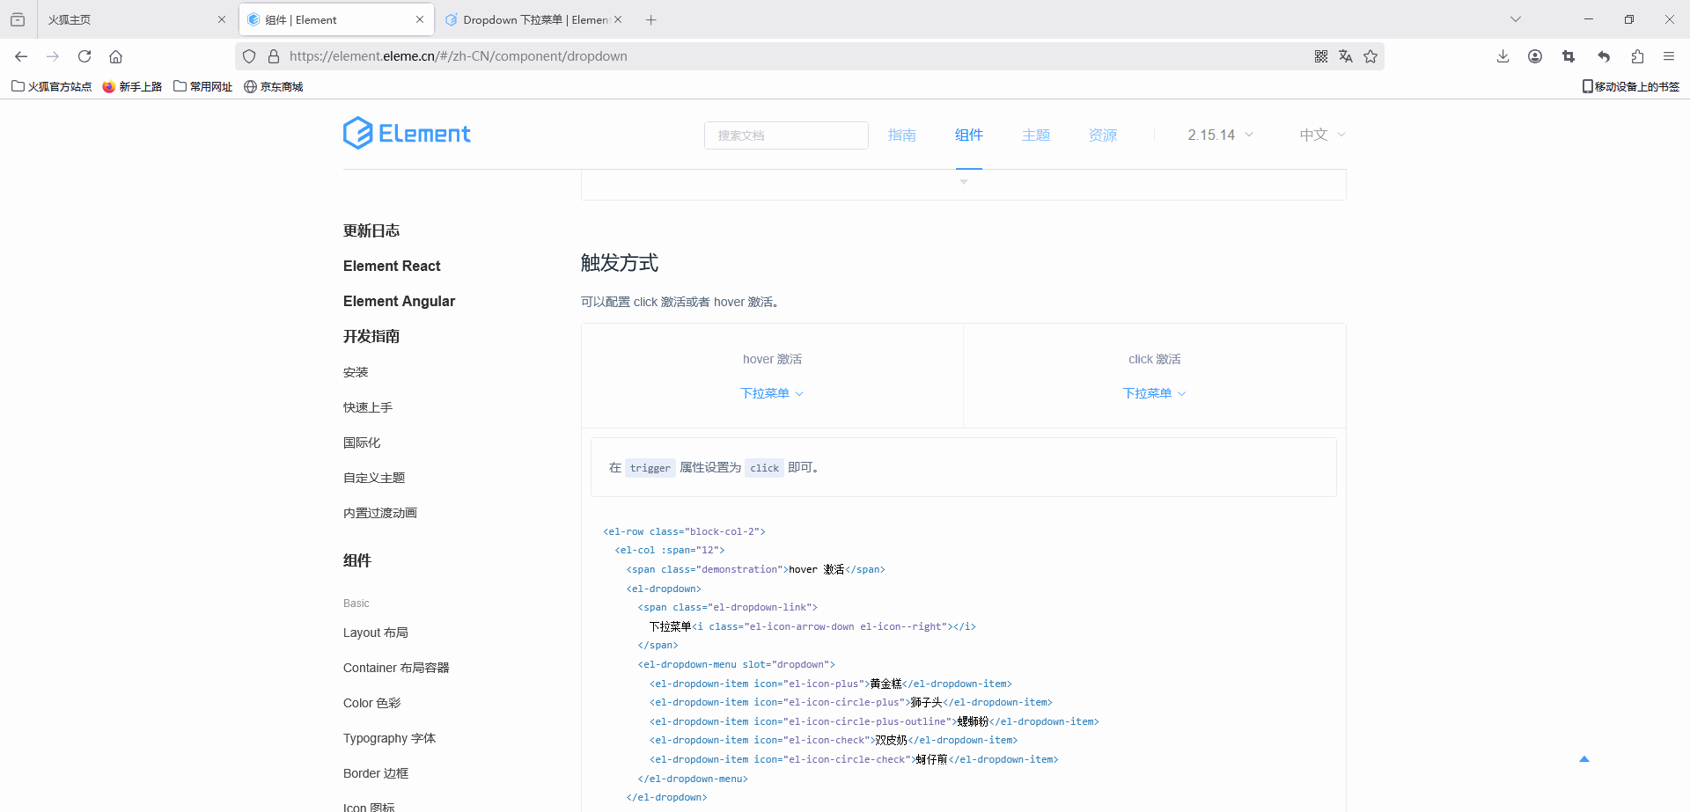Select 主题 in top navigation
The image size is (1690, 812).
click(1036, 135)
